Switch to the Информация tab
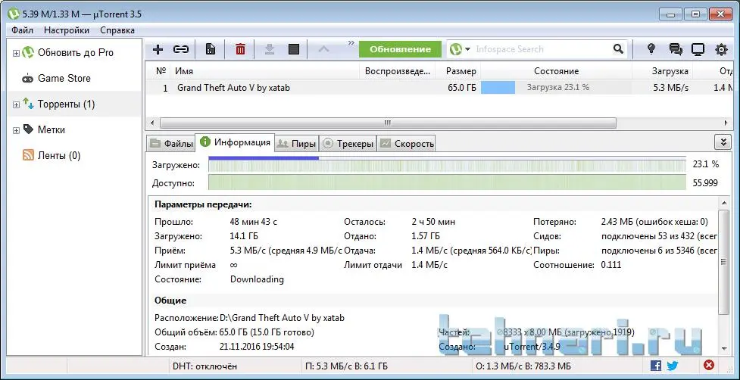This screenshot has width=740, height=380. [235, 142]
